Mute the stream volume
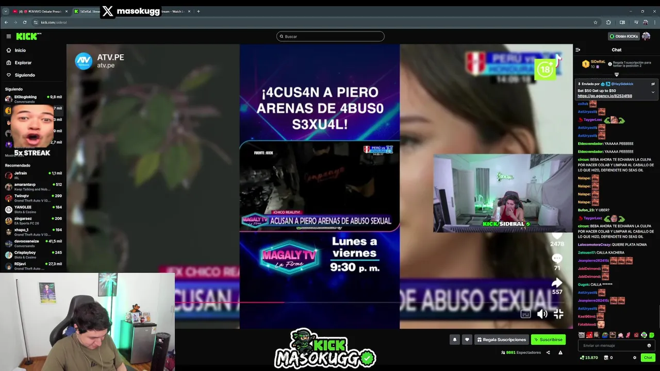660x371 pixels. [542, 314]
